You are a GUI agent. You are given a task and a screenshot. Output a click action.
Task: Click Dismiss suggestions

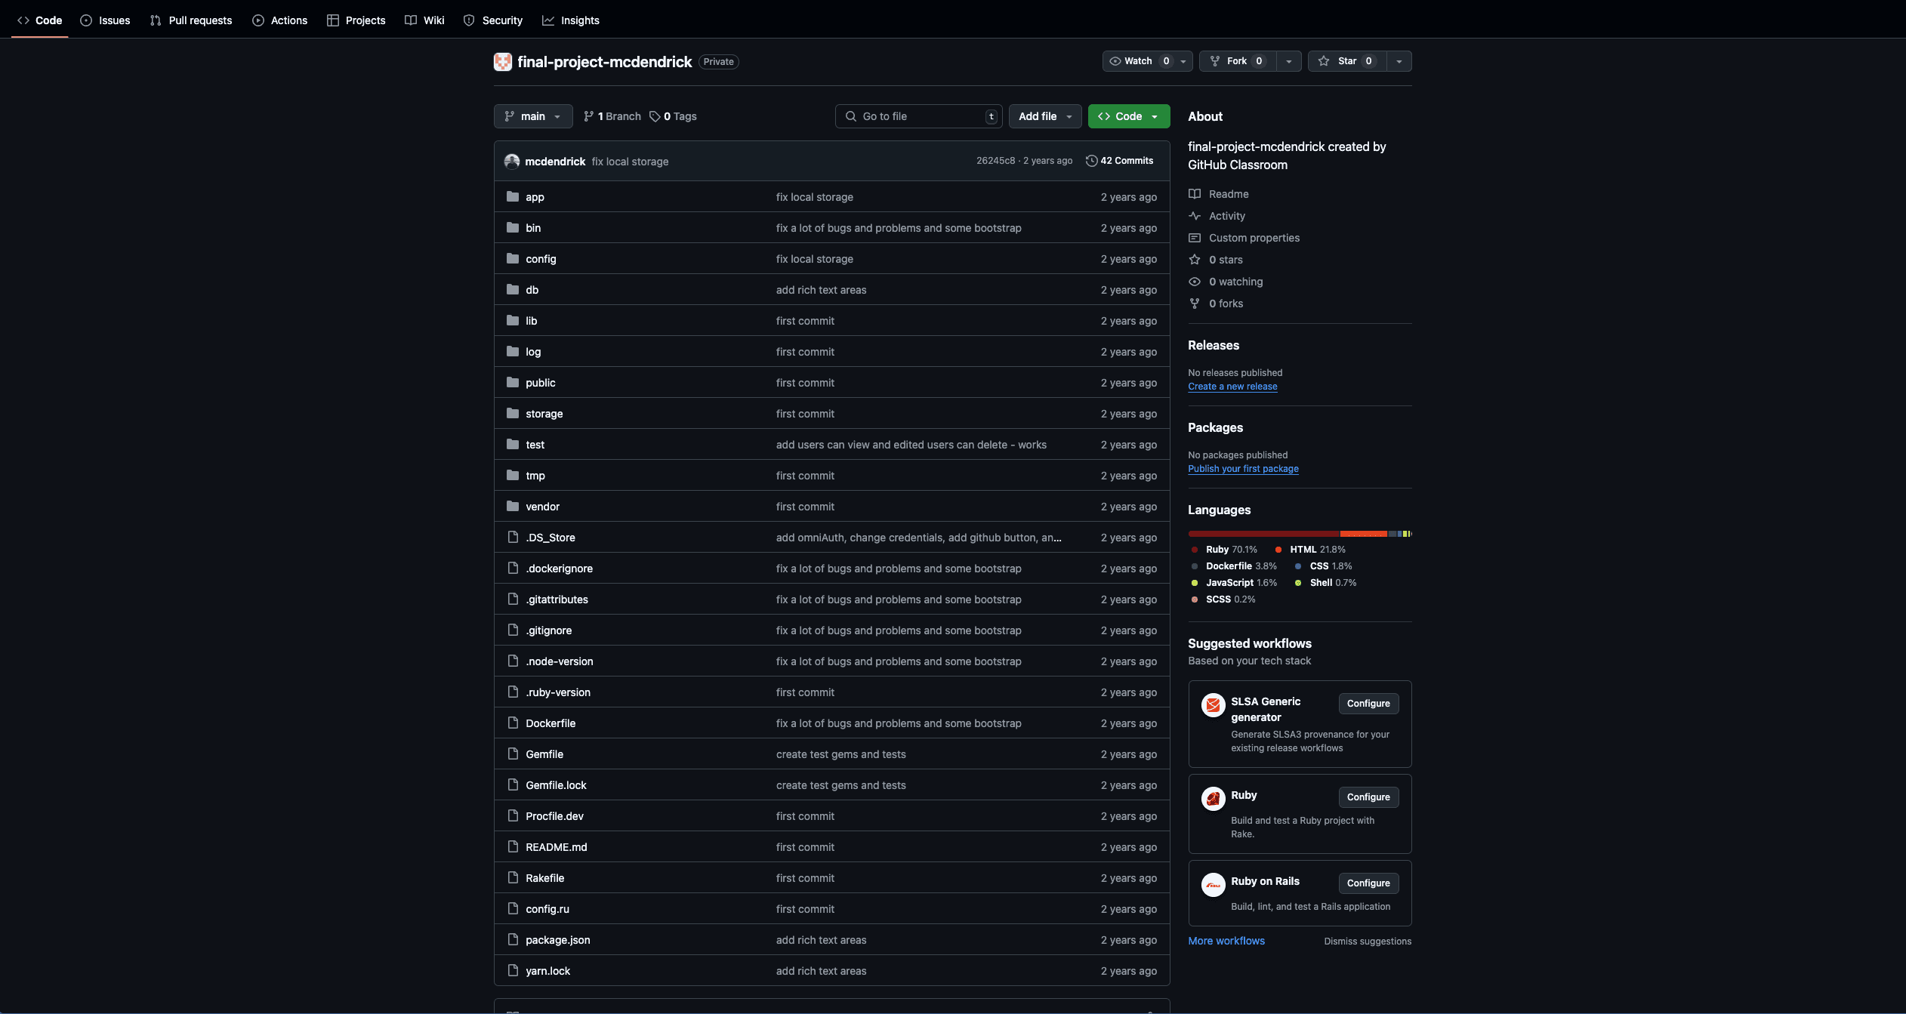[x=1368, y=942]
